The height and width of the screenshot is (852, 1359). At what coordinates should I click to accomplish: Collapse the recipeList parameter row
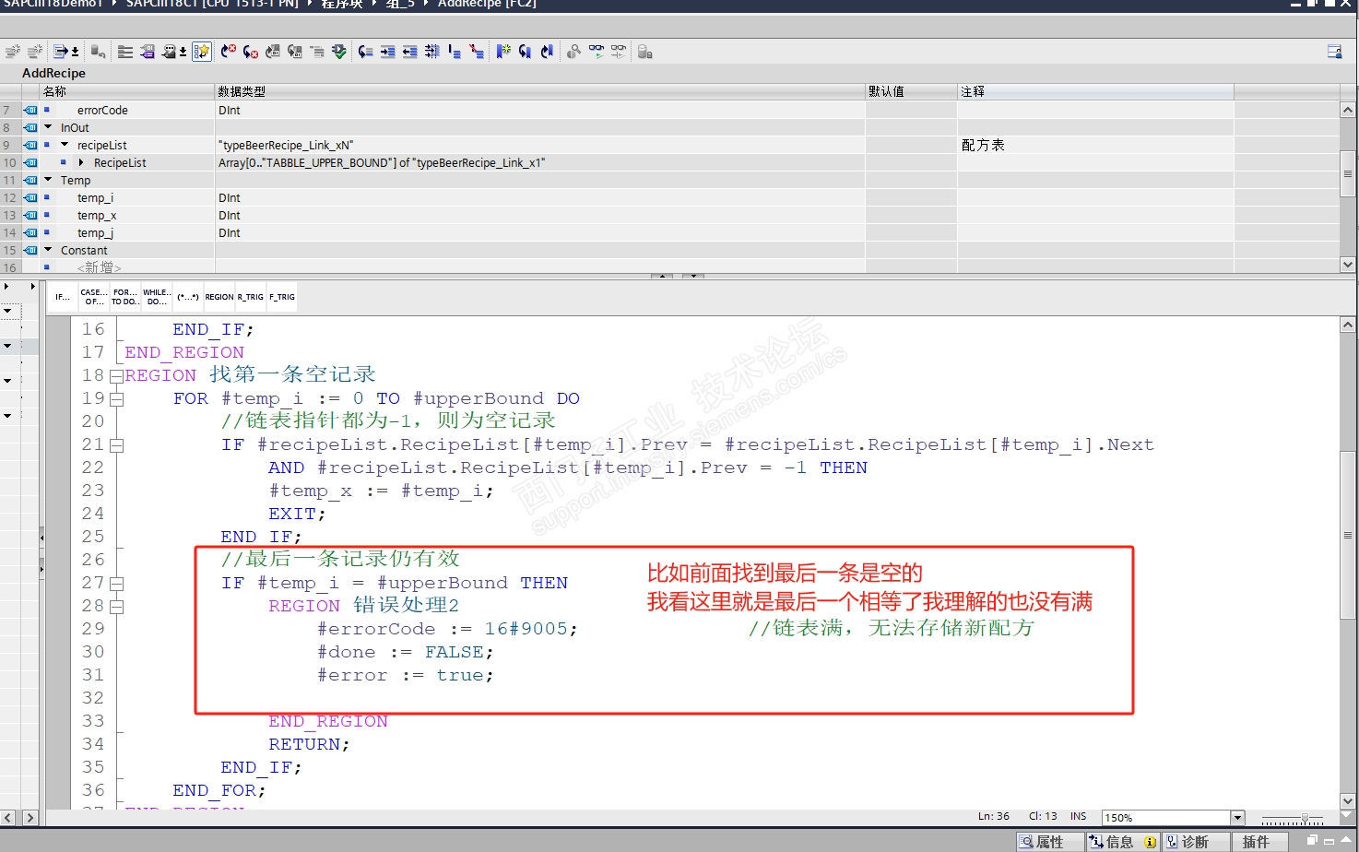65,145
